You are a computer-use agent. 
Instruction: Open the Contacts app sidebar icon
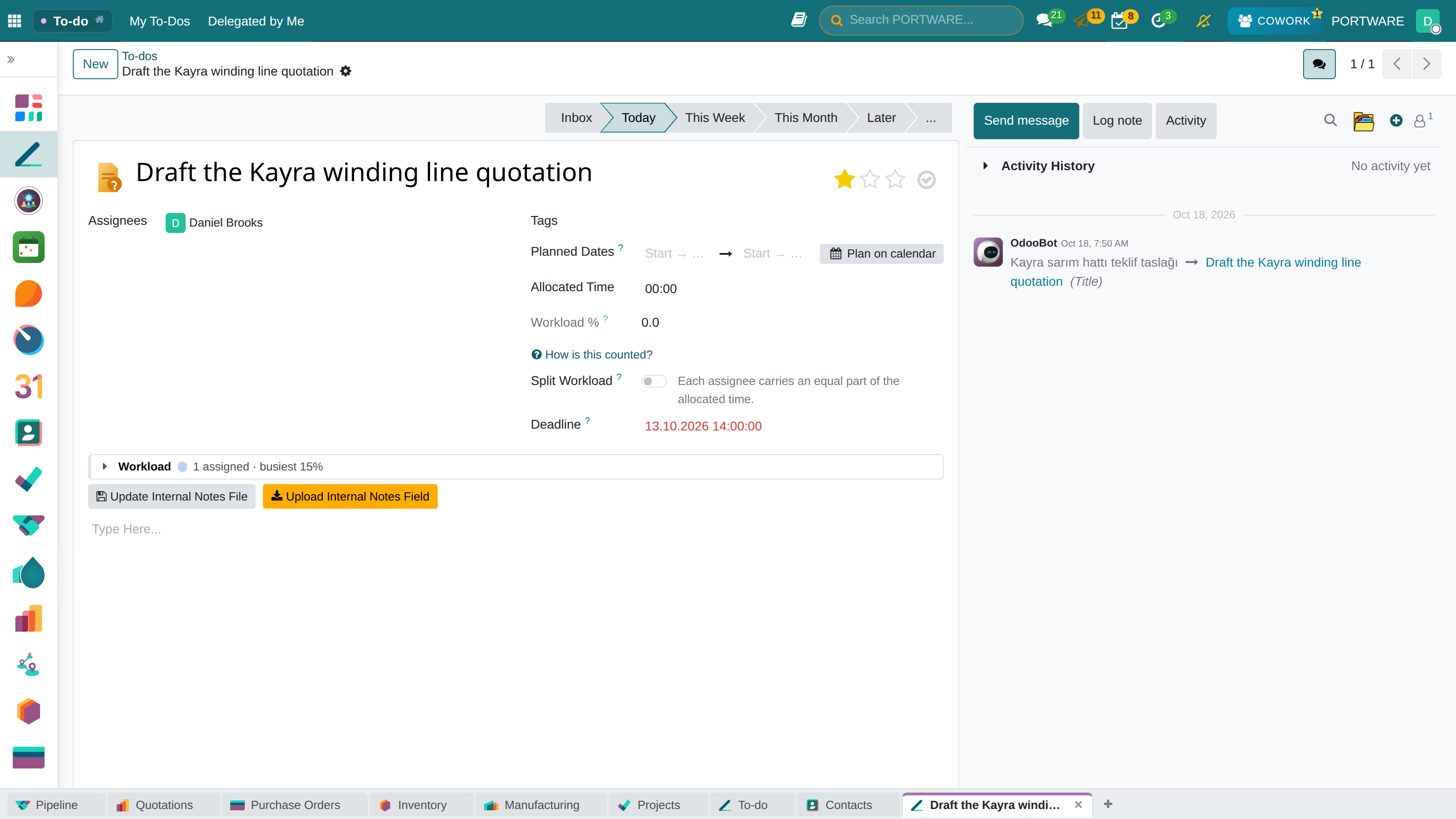pyautogui.click(x=28, y=432)
